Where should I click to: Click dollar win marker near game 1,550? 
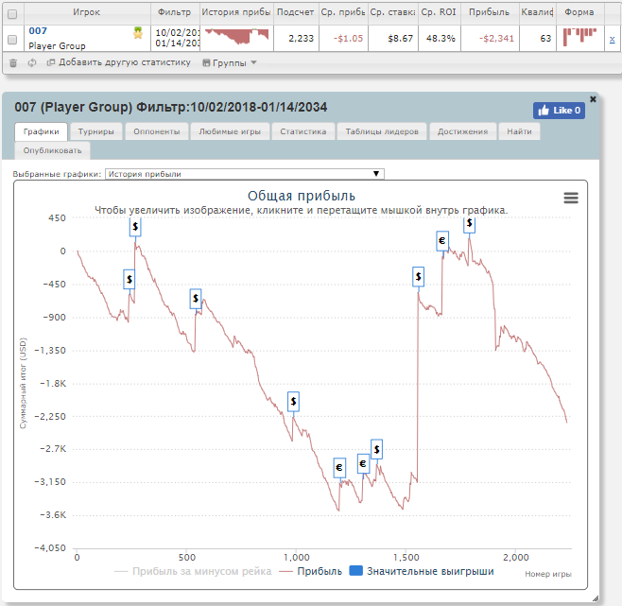tap(418, 277)
